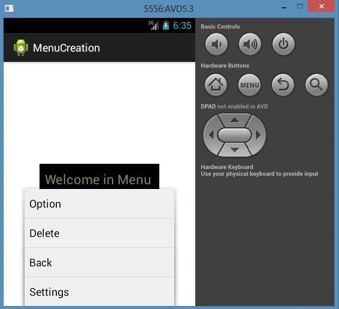Click the DPAD up arrow
This screenshot has width=339, height=309.
pyautogui.click(x=235, y=120)
